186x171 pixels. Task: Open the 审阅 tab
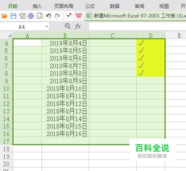pos(139,6)
